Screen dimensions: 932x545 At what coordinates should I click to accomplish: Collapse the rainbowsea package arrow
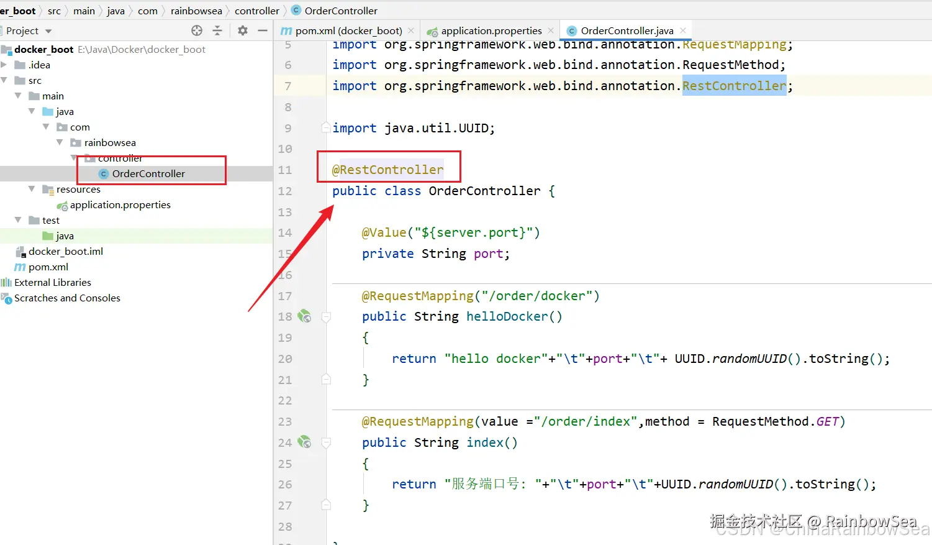60,142
